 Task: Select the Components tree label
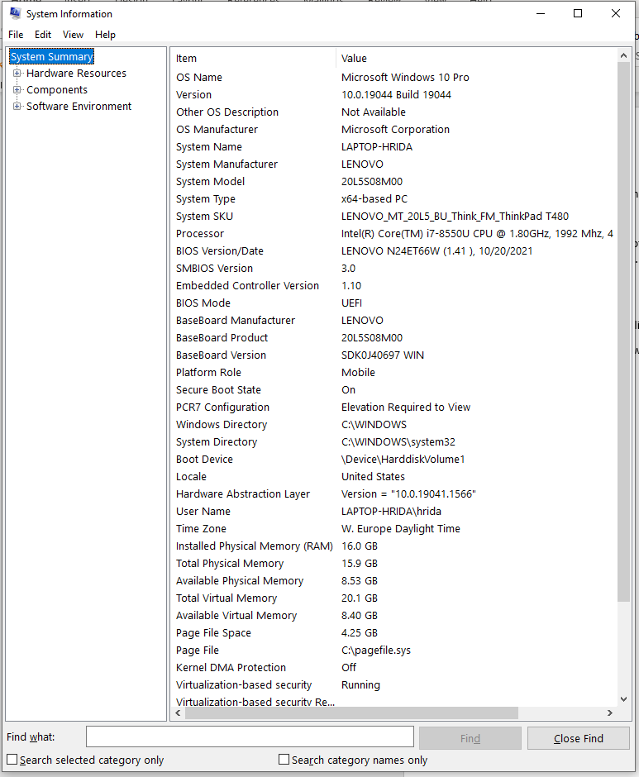[57, 90]
